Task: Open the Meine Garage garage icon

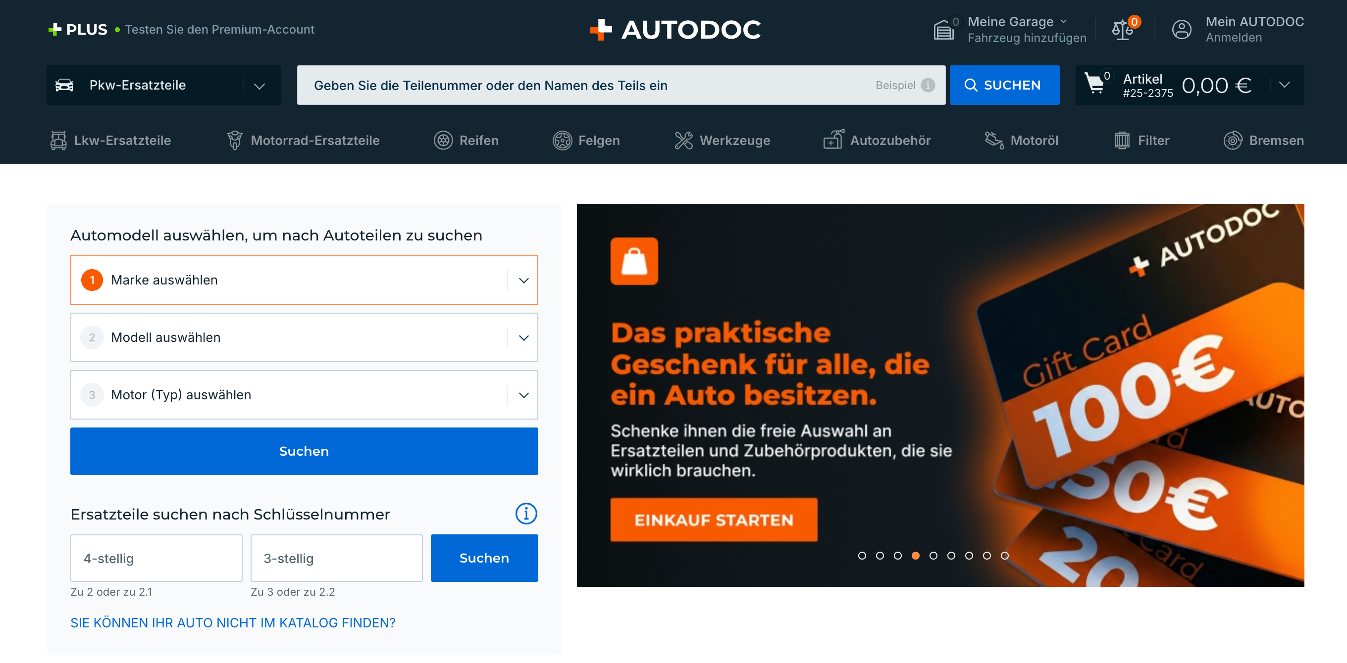Action: (944, 30)
